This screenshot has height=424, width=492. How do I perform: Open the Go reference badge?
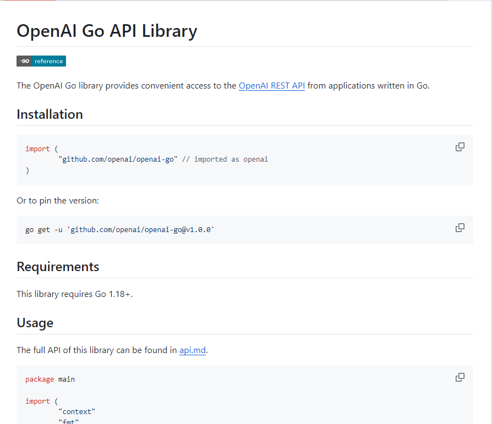coord(41,61)
